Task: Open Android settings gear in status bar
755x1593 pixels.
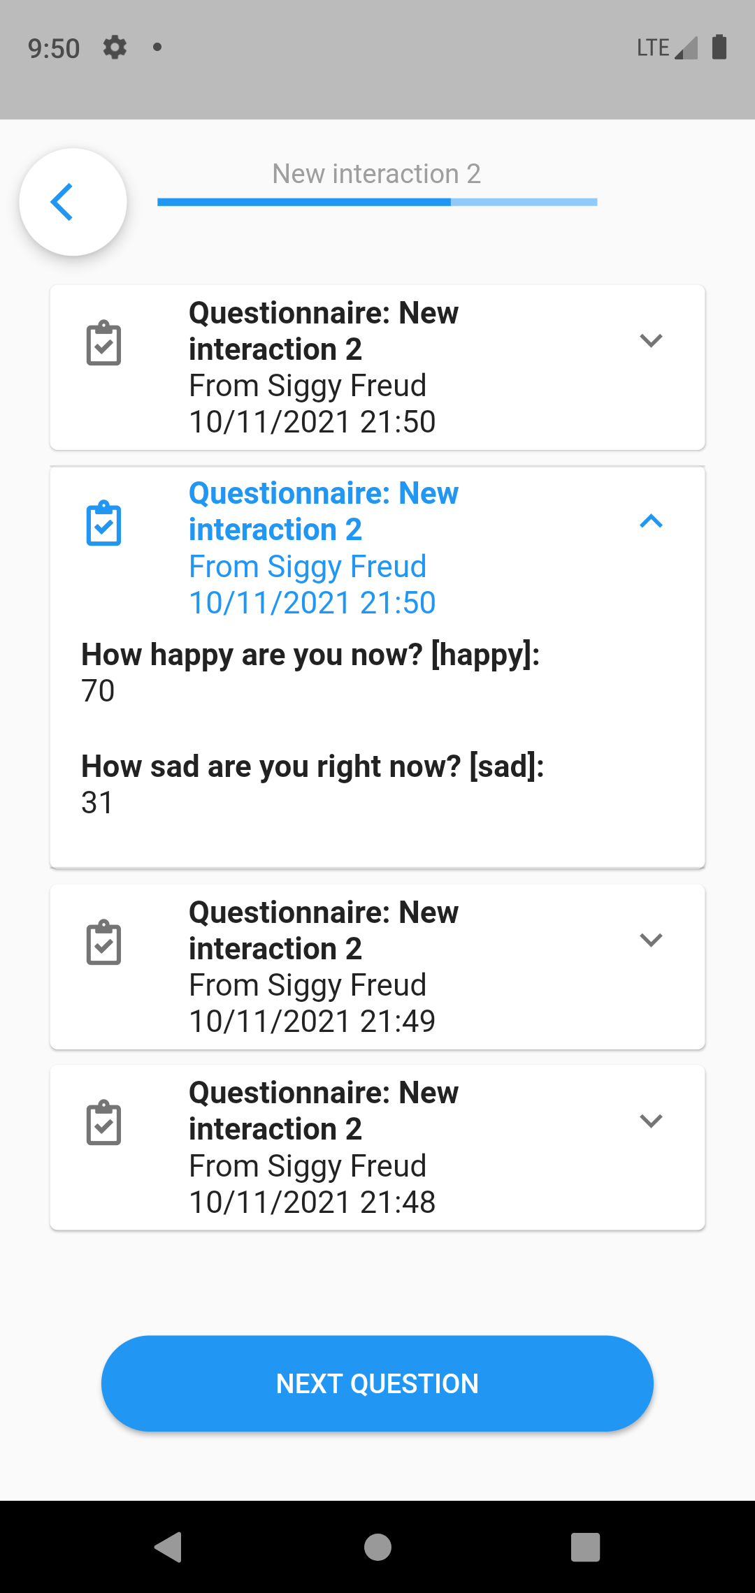Action: point(115,48)
